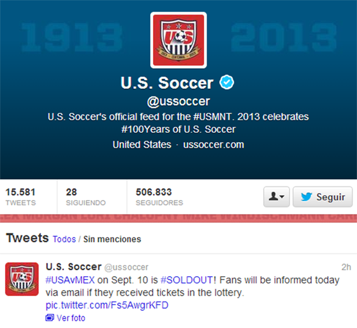This screenshot has height=328, width=357.
Task: Click the U.S. Soccer profile logo
Action: [178, 40]
